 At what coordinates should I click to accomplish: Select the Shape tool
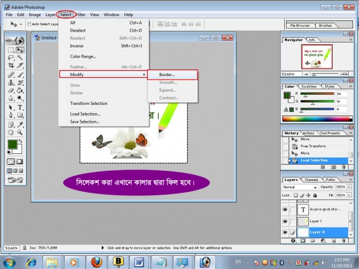[x=20, y=115]
